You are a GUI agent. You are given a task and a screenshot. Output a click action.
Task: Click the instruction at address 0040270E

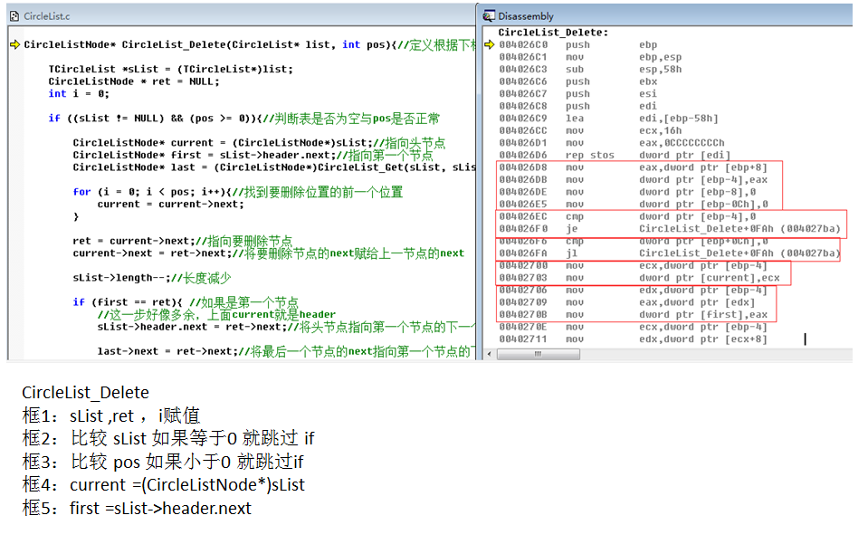click(x=633, y=327)
